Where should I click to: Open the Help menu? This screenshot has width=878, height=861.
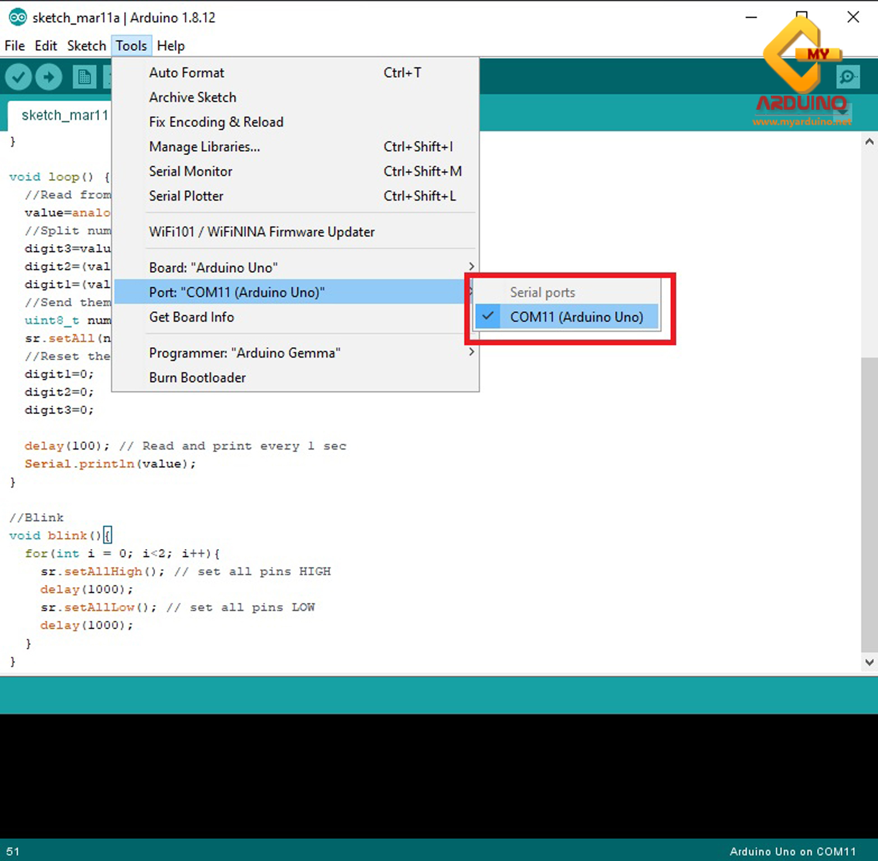[170, 46]
